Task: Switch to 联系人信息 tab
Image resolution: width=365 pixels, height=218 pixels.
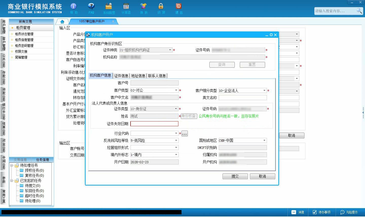Action: [x=157, y=76]
